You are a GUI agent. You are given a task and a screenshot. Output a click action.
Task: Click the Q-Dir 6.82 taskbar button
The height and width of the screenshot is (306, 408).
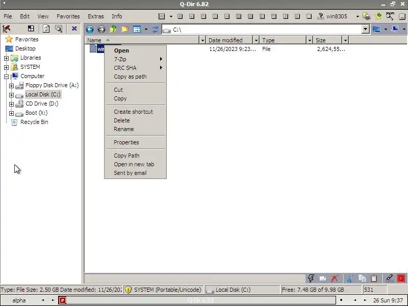[200, 300]
